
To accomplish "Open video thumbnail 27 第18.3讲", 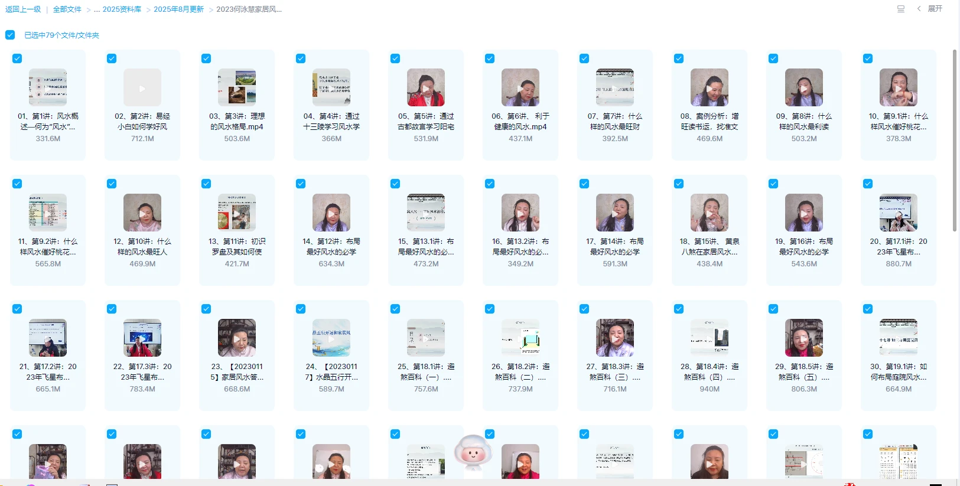I will point(615,338).
